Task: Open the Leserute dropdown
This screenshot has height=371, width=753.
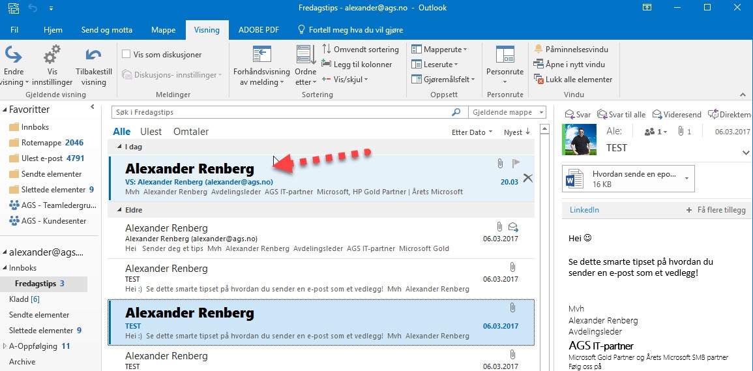Action: 434,65
